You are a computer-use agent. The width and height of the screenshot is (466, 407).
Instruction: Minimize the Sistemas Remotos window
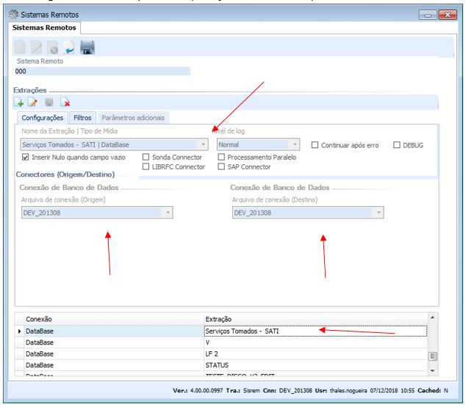(428, 15)
